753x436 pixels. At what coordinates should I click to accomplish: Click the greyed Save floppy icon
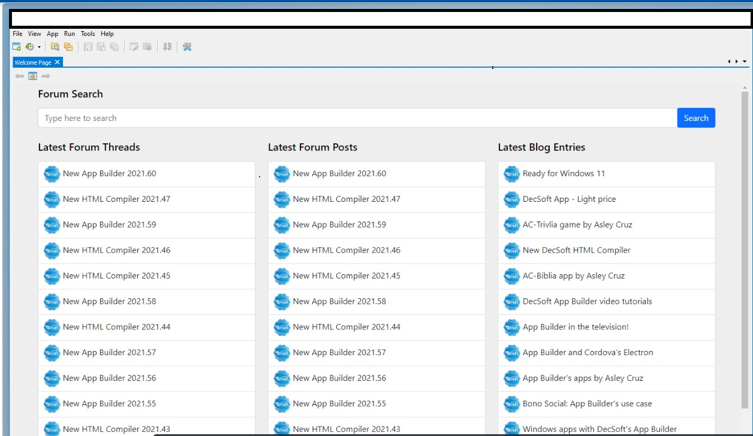point(88,47)
